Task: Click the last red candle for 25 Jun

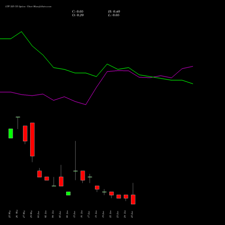Action: click(133, 199)
